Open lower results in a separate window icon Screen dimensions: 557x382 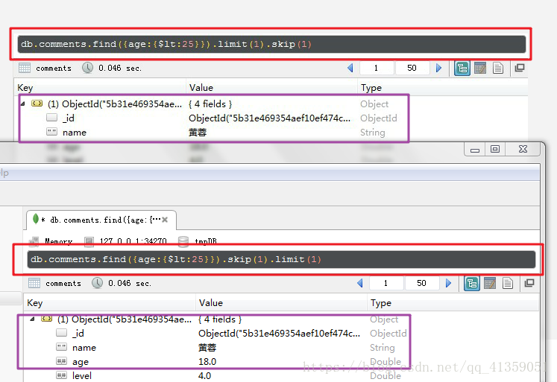(x=529, y=283)
